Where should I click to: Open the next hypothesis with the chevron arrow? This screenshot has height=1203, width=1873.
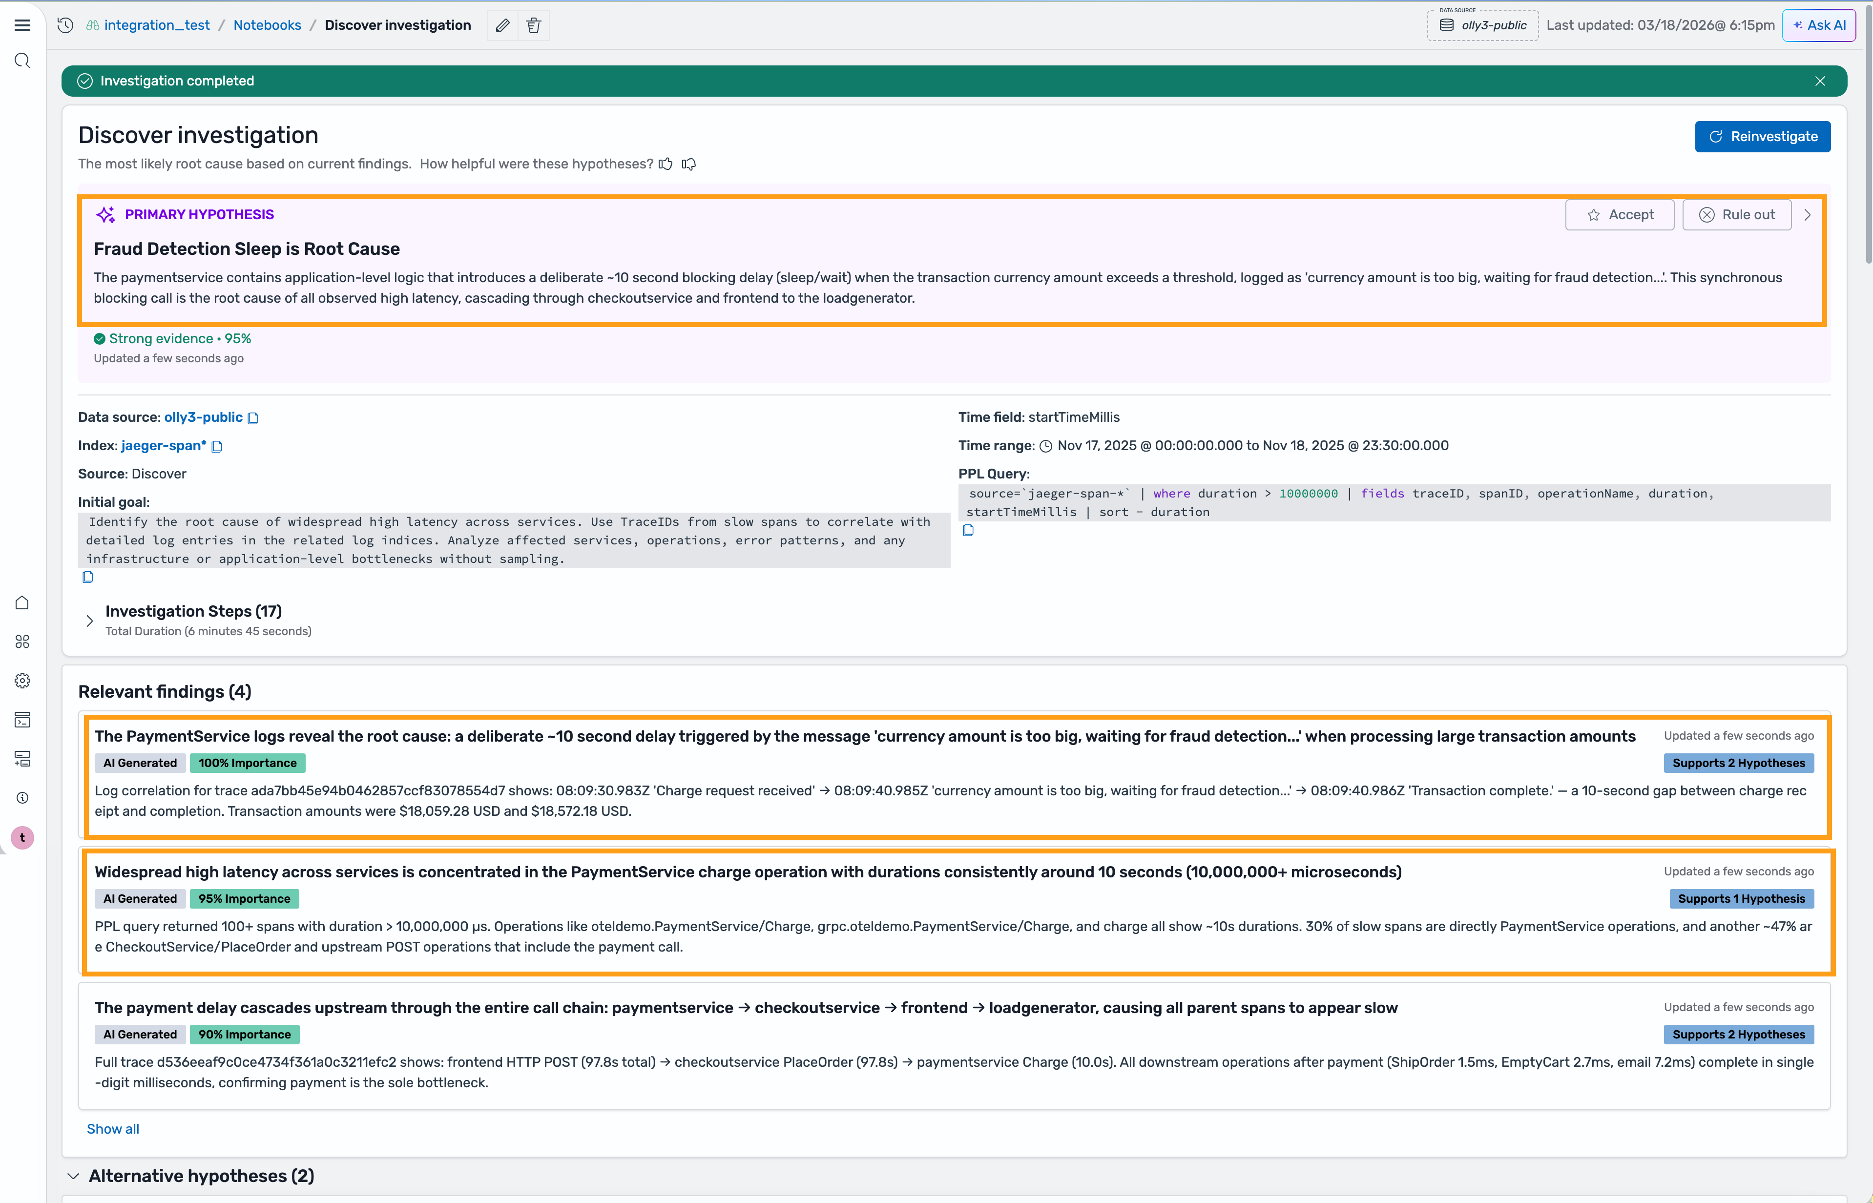1808,214
